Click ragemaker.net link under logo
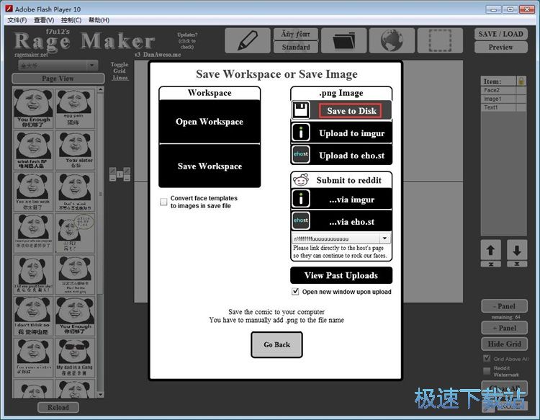The image size is (540, 420). [x=32, y=55]
